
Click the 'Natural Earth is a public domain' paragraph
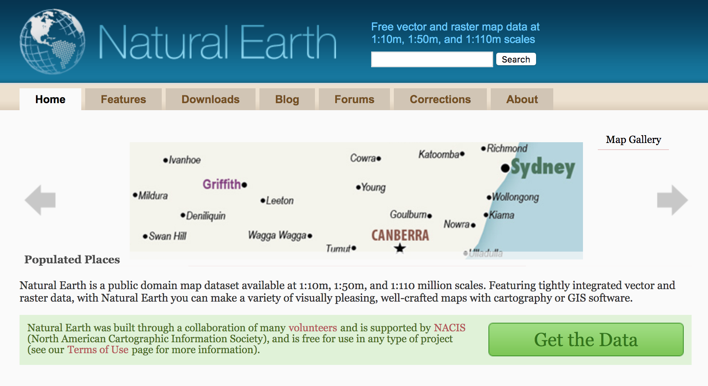(347, 291)
